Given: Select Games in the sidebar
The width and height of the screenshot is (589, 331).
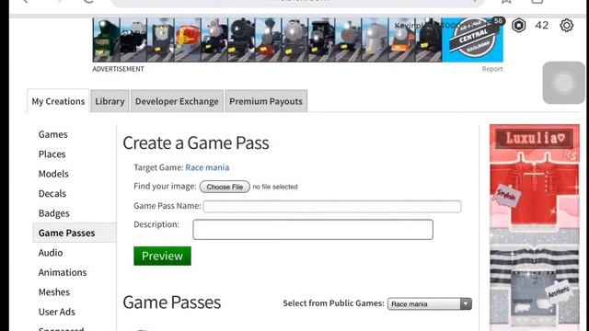Looking at the screenshot, I should pos(53,134).
